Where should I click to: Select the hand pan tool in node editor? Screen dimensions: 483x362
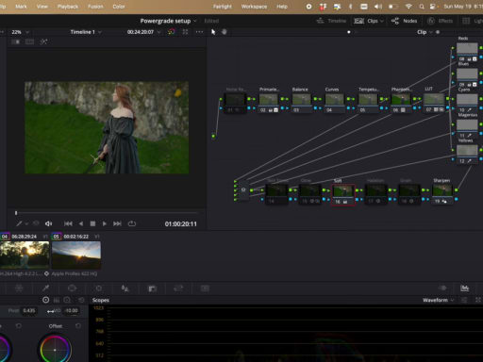[x=225, y=32]
